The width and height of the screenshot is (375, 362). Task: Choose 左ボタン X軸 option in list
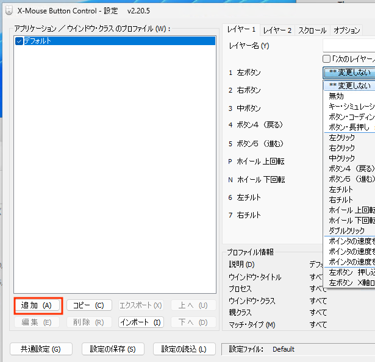coord(349,283)
